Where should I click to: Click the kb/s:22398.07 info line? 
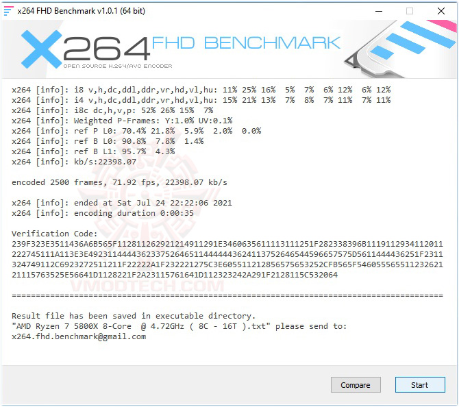pos(74,162)
